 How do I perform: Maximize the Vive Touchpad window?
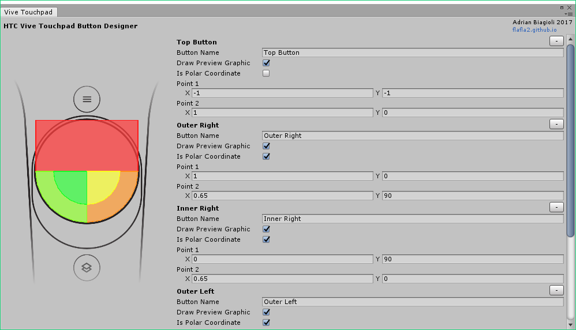[562, 7]
